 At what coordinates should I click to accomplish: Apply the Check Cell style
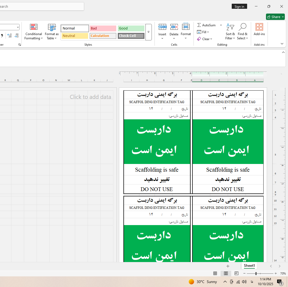[131, 36]
